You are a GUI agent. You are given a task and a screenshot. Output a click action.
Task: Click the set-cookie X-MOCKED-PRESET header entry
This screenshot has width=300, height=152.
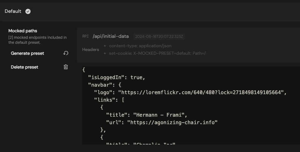click(x=157, y=53)
